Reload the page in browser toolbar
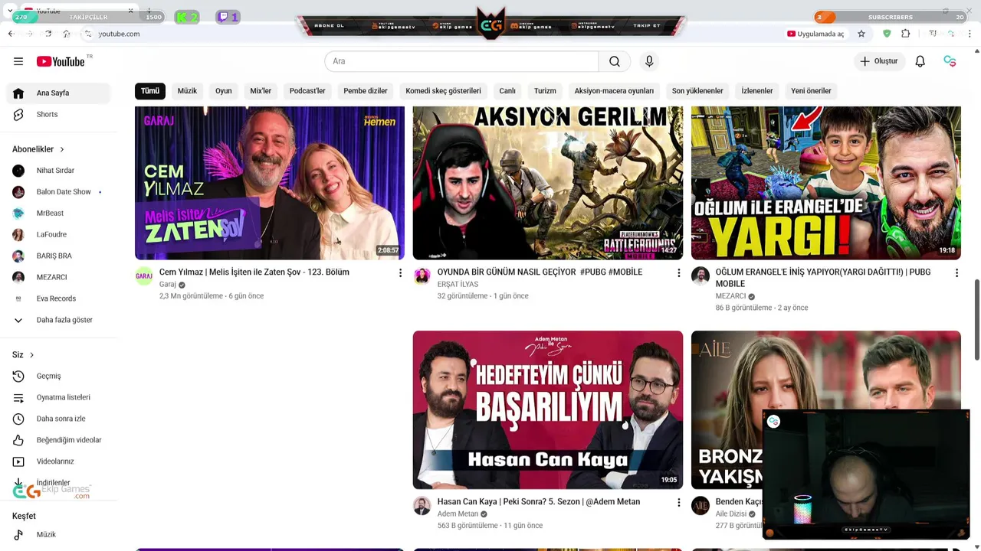 point(48,34)
